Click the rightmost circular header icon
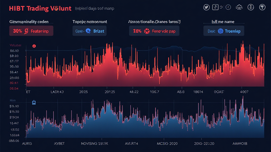Viewport: 271px width, 152px height. click(x=262, y=7)
